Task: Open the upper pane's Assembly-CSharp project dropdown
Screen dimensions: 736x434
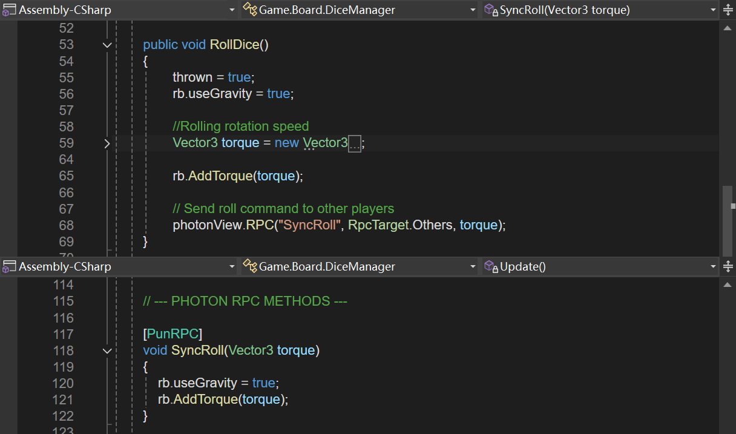Action: [232, 10]
